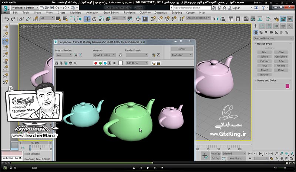Select the Select and Link tool
The image size is (296, 172).
pyautogui.click(x=21, y=19)
